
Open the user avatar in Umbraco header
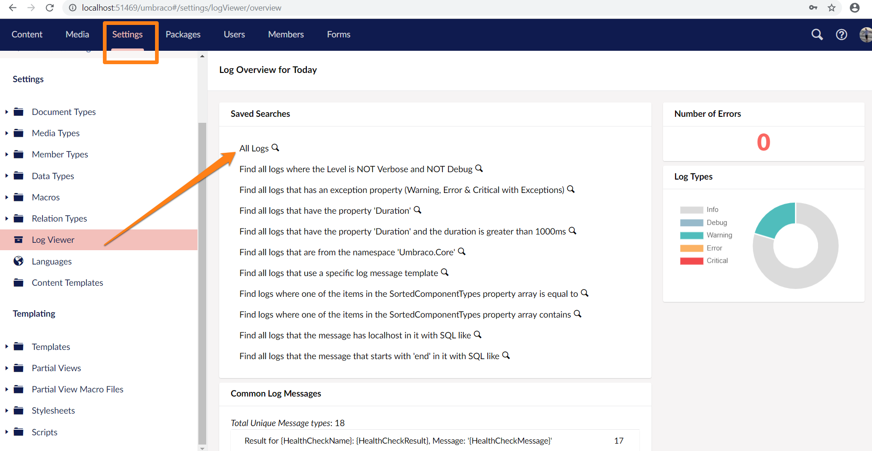(866, 35)
